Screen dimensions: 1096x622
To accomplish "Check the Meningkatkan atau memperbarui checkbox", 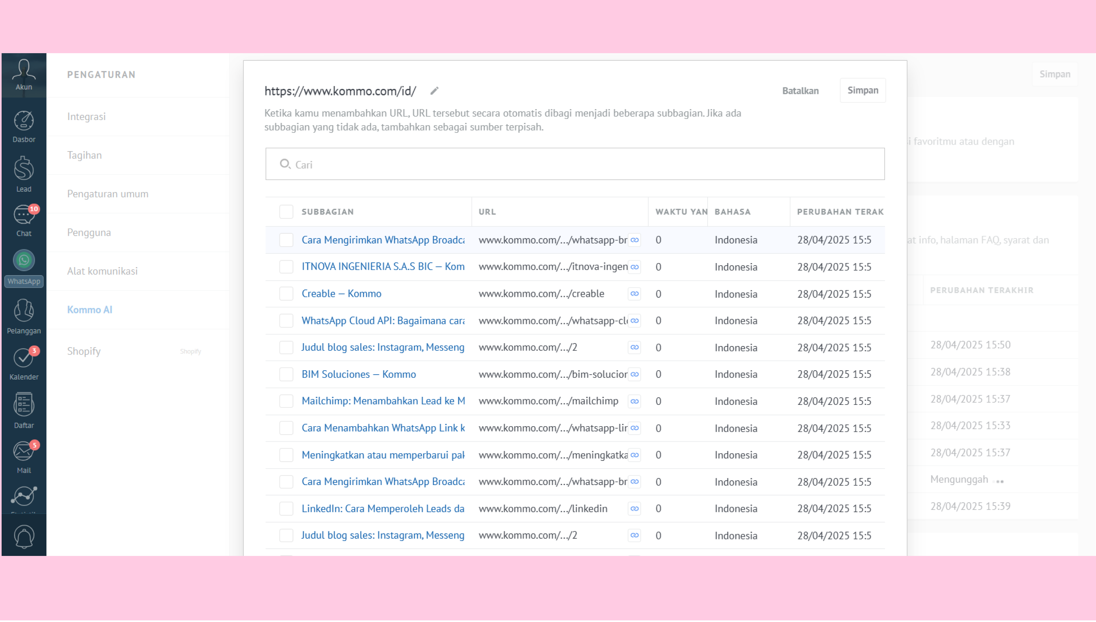I will pyautogui.click(x=286, y=455).
